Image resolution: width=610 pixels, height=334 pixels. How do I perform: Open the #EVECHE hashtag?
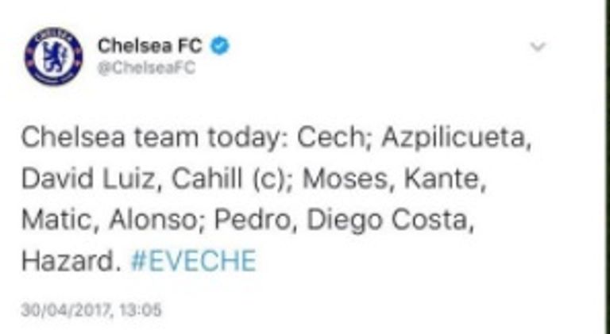(x=193, y=259)
